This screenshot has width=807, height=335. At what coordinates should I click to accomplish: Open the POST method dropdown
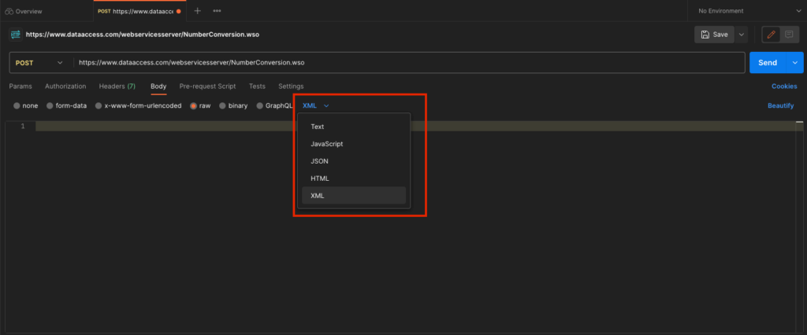39,63
